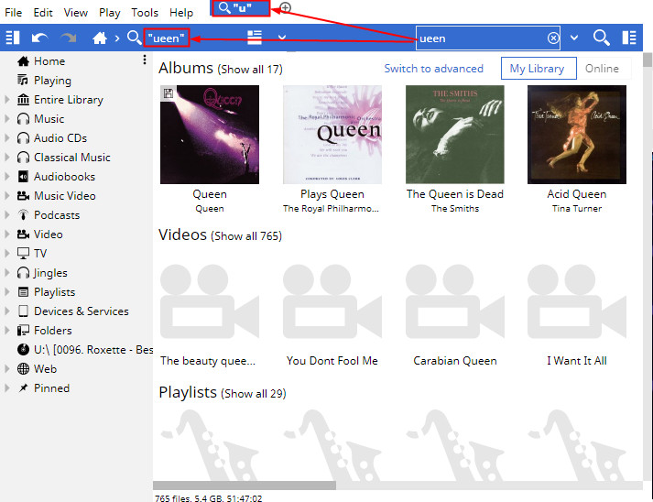The width and height of the screenshot is (653, 502).
Task: Click the view layout icon in toolbar
Action: pyautogui.click(x=255, y=38)
